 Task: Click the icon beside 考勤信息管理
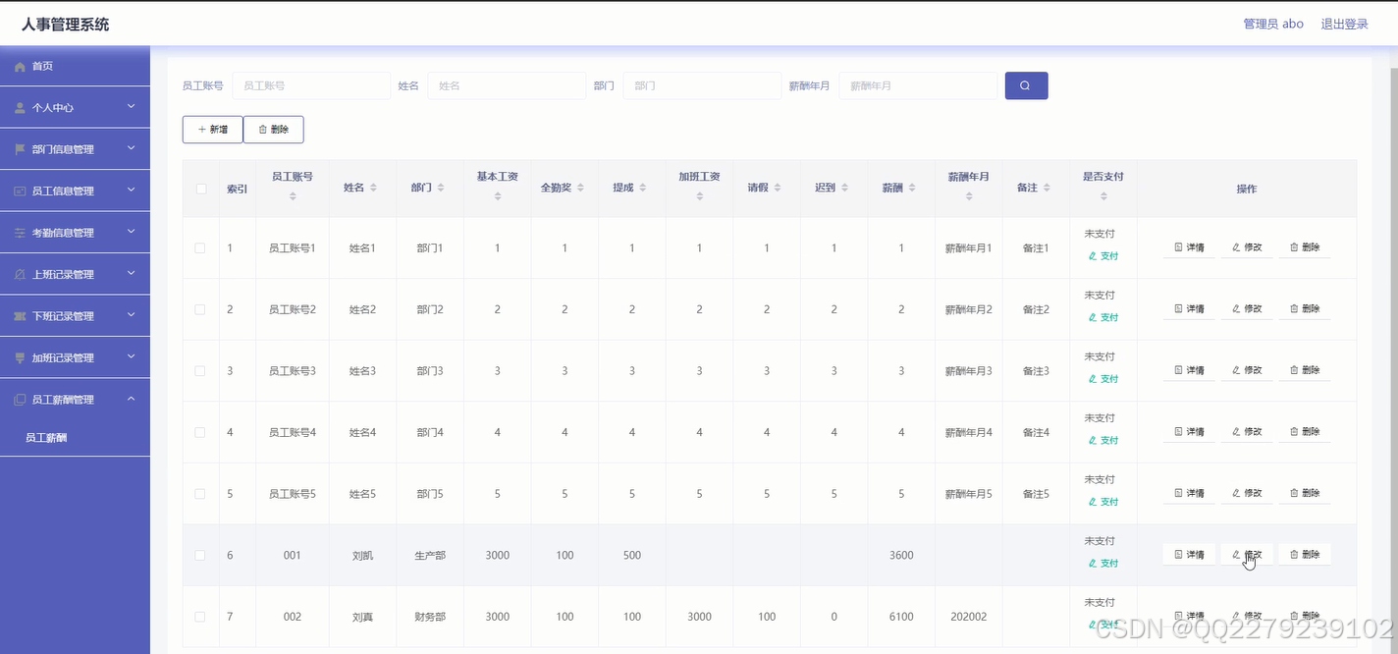click(x=20, y=232)
